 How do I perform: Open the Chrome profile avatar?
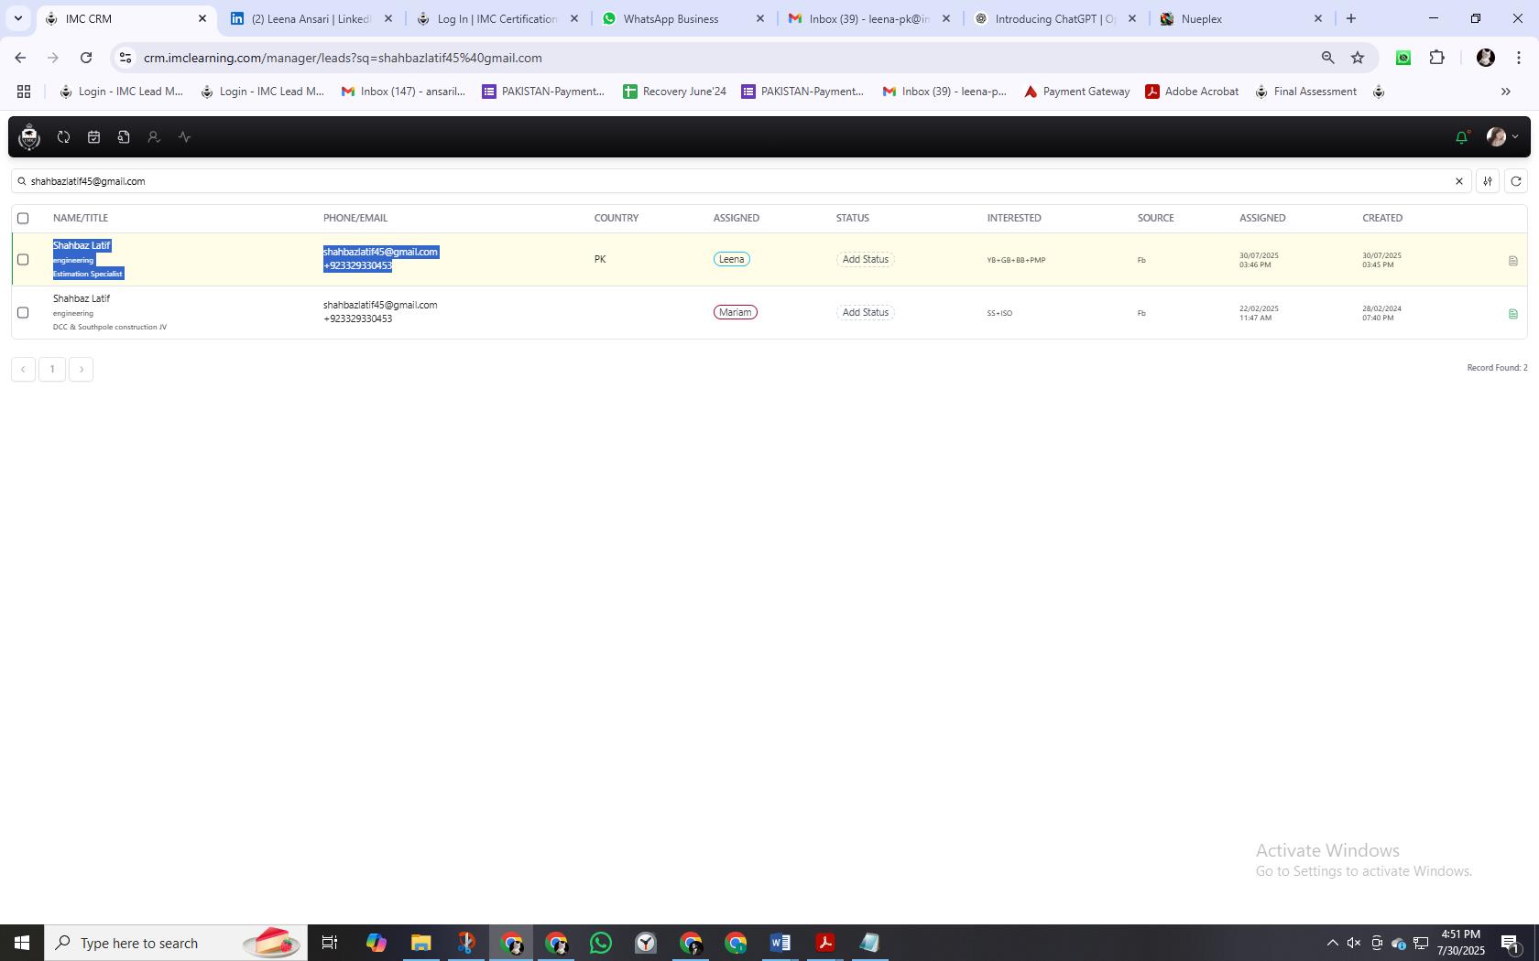[x=1486, y=58]
